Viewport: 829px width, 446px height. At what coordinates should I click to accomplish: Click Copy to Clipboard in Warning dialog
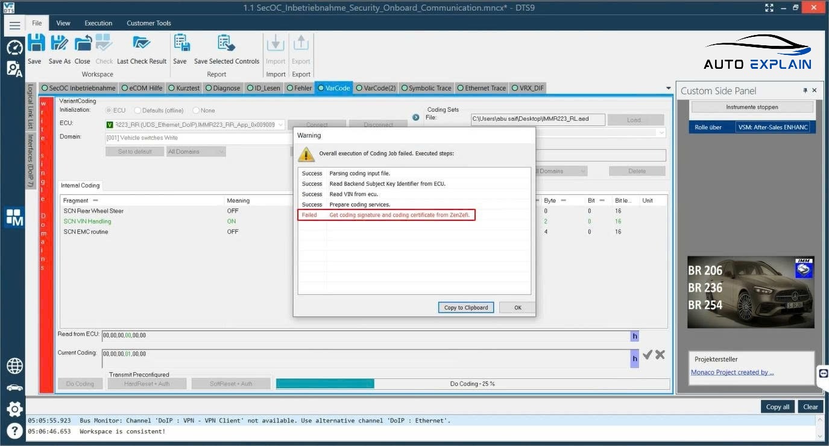click(465, 307)
